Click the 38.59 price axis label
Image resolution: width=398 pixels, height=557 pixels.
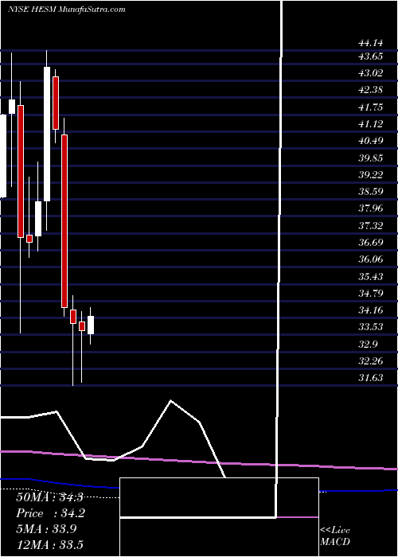[x=371, y=192]
